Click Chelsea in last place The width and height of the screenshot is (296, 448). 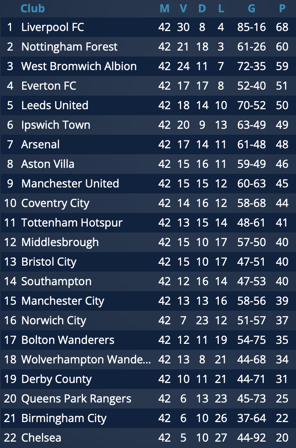(x=41, y=438)
